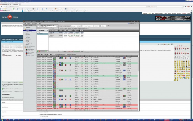Click green add stat button
Screen dimensions: 193x121
pos(38,51)
